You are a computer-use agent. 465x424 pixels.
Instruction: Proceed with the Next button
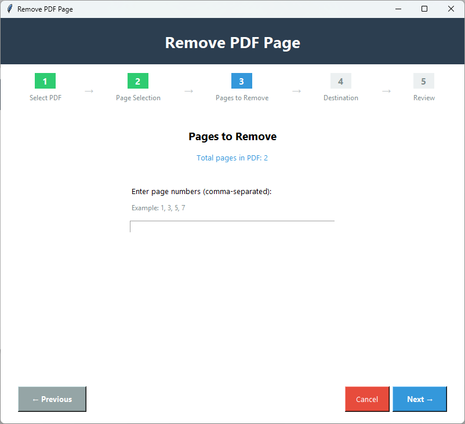(x=419, y=399)
